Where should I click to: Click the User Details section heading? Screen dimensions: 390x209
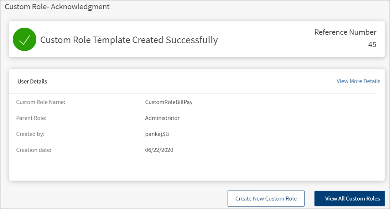[32, 81]
